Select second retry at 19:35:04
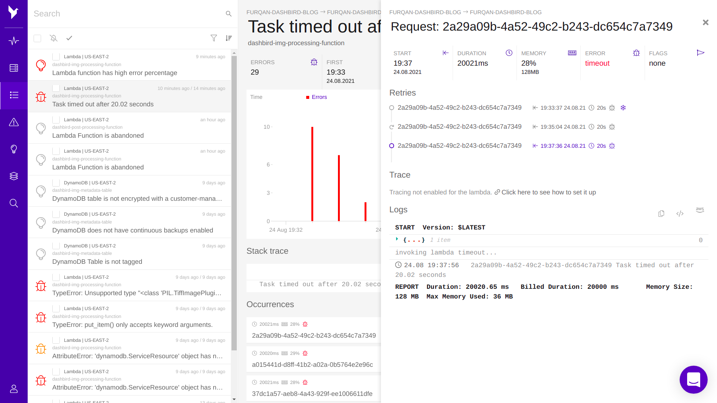This screenshot has width=717, height=403. (459, 127)
